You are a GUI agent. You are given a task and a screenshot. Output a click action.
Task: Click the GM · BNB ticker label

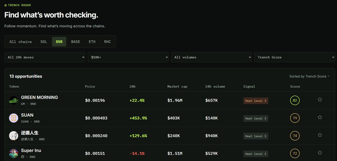28,104
